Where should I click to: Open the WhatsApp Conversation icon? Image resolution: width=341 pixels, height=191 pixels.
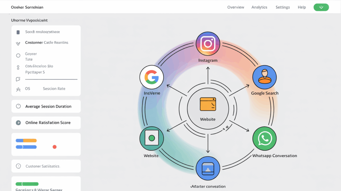point(264,138)
